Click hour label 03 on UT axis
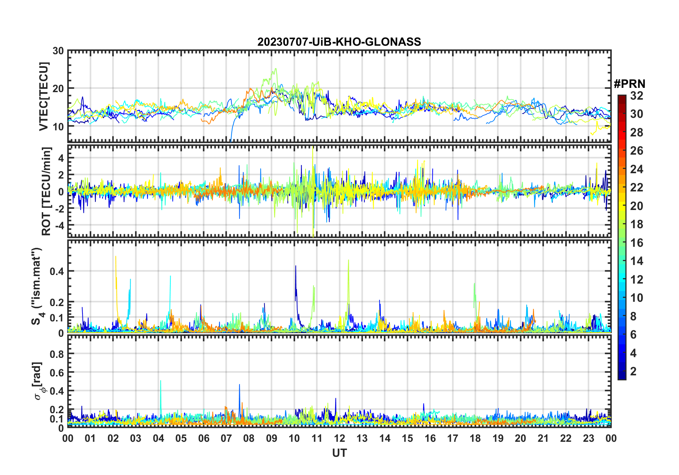Image resolution: width=679 pixels, height=475 pixels. pyautogui.click(x=136, y=439)
